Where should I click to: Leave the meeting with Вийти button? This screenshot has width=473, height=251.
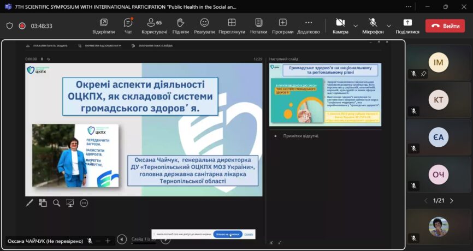(x=445, y=26)
